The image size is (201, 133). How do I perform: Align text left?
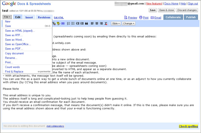[92, 23]
